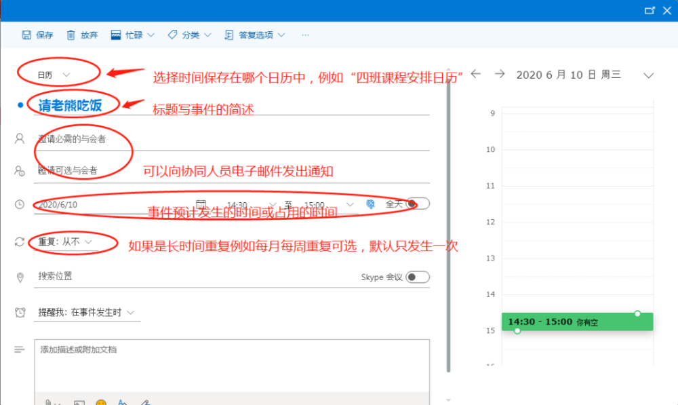Viewport: 678px width, 405px height.
Task: Save the event with the 保存 button
Action: point(37,35)
